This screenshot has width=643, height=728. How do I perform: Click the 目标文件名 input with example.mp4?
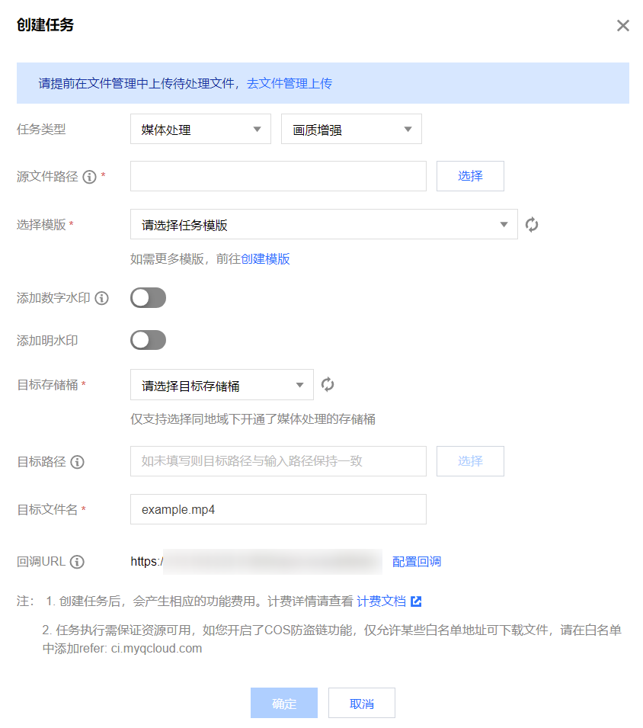point(278,509)
